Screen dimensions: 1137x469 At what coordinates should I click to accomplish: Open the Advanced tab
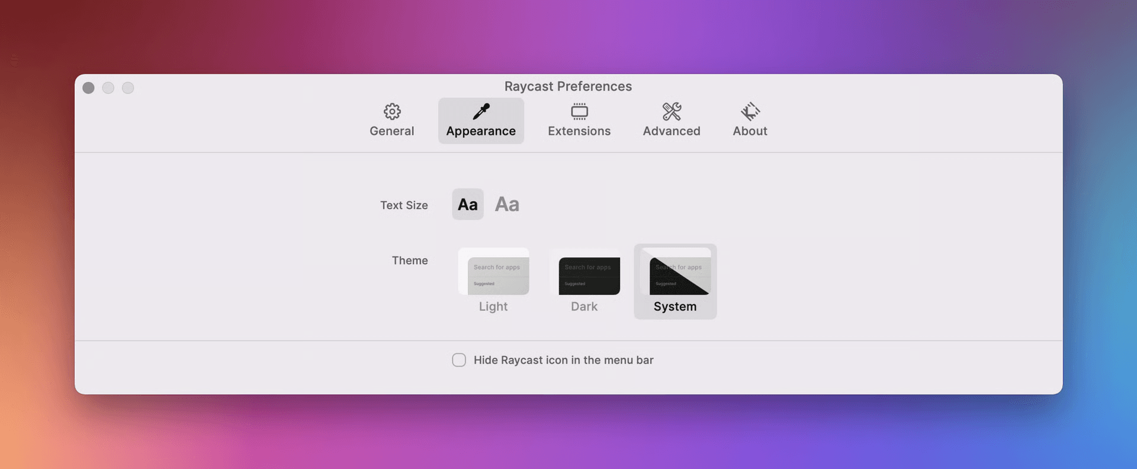click(672, 121)
